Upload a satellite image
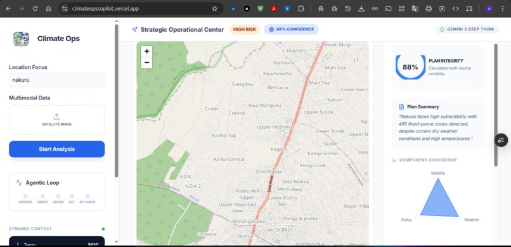The width and height of the screenshot is (511, 247). click(x=56, y=120)
